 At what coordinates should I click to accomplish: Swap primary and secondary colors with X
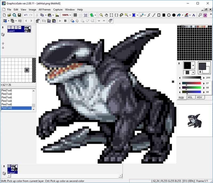[200, 72]
